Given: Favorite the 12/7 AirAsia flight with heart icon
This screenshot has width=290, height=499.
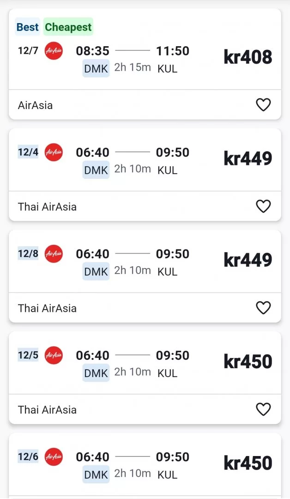Looking at the screenshot, I should pyautogui.click(x=263, y=105).
